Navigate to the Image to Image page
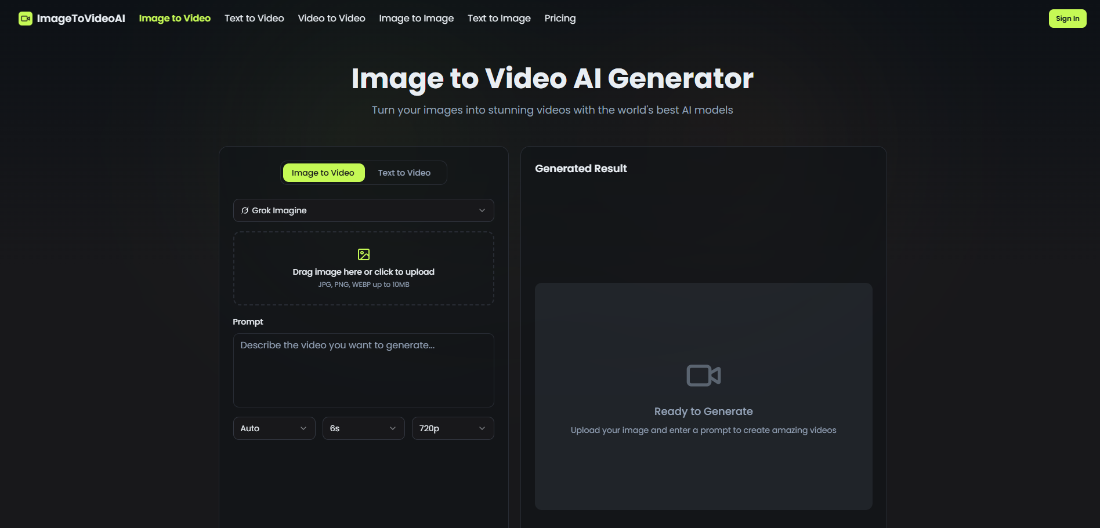1100x528 pixels. click(416, 18)
